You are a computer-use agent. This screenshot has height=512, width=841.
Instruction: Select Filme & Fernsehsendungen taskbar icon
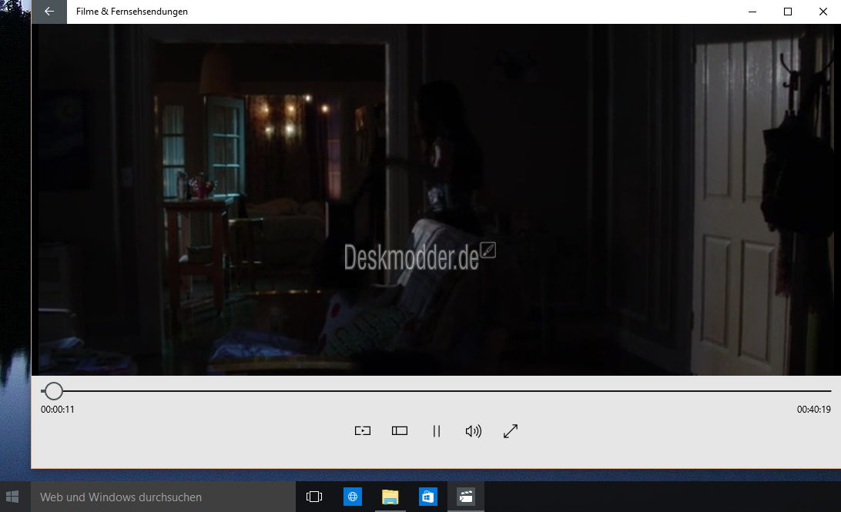pos(465,497)
